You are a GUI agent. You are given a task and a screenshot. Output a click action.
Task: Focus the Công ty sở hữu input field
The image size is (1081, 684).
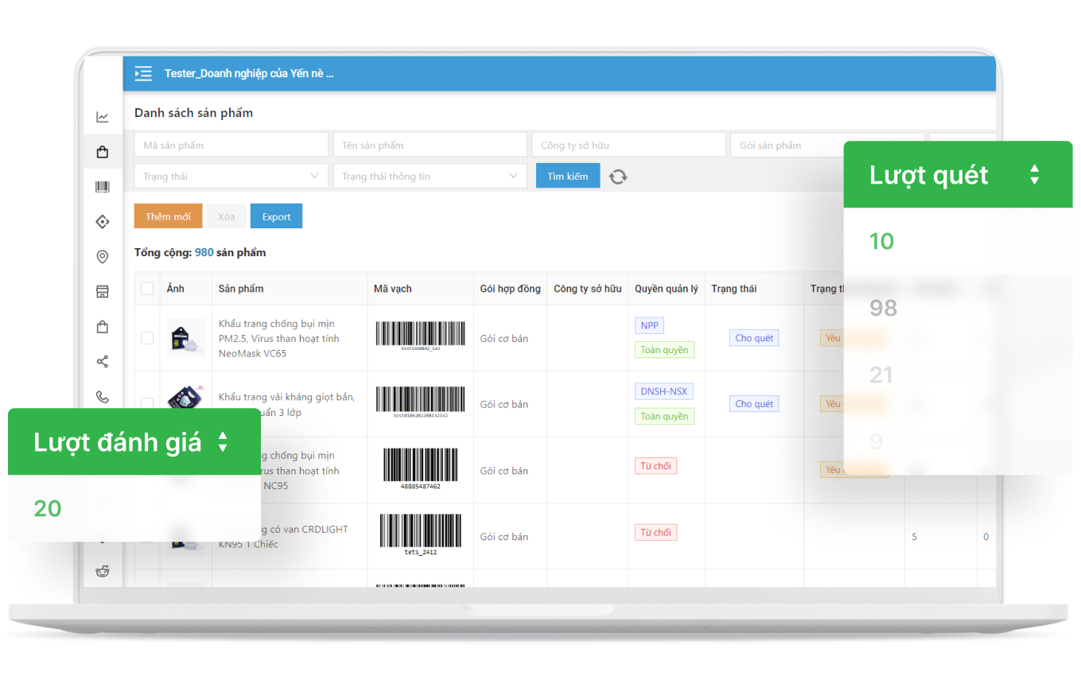coord(628,145)
